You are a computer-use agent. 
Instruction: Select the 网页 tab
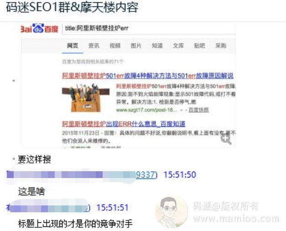73,46
